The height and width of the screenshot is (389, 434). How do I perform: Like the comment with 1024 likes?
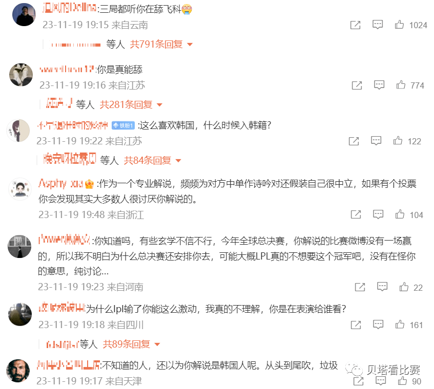(399, 25)
